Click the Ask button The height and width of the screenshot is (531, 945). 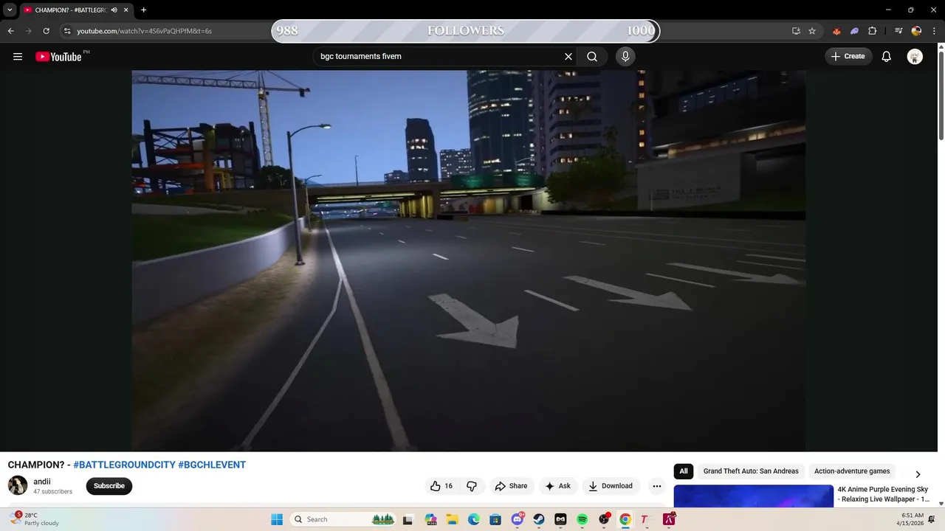click(x=557, y=486)
